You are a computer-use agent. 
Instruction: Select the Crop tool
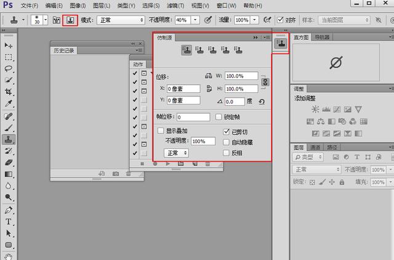(x=8, y=92)
